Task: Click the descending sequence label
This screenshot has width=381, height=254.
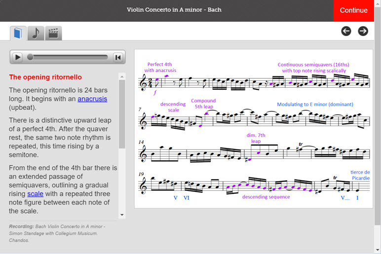Action: point(266,197)
